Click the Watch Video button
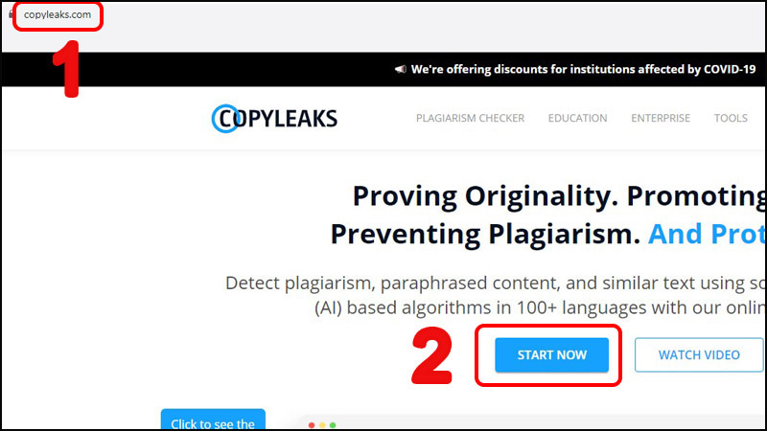767x431 pixels. (699, 354)
